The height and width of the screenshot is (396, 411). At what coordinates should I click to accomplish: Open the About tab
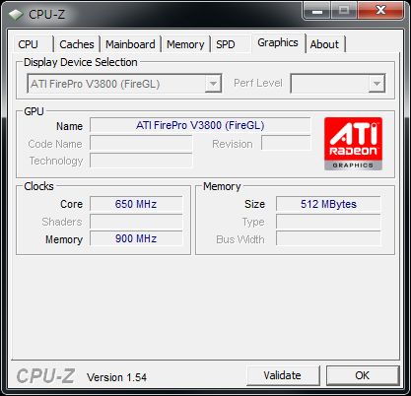(324, 44)
